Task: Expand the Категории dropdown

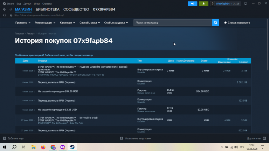Action: pos(67,23)
